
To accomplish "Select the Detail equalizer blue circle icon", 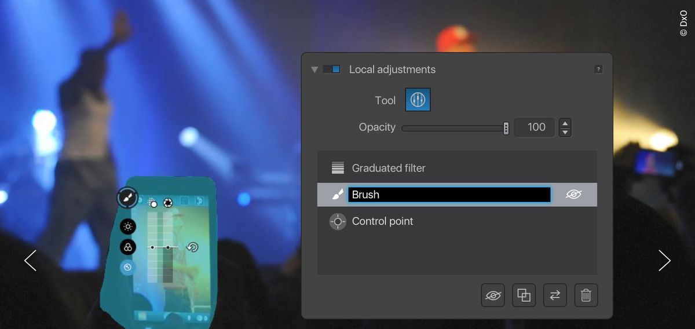I will point(128,267).
